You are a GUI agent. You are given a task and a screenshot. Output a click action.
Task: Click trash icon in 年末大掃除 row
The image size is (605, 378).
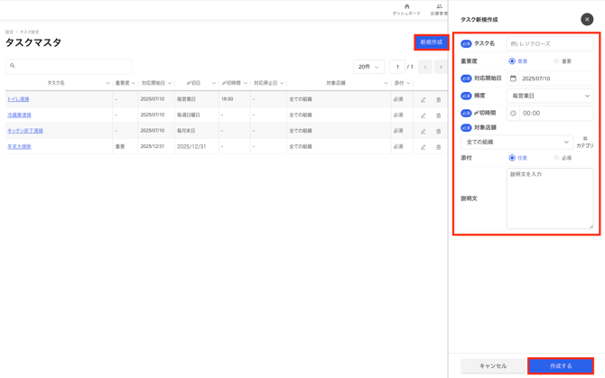pos(439,146)
